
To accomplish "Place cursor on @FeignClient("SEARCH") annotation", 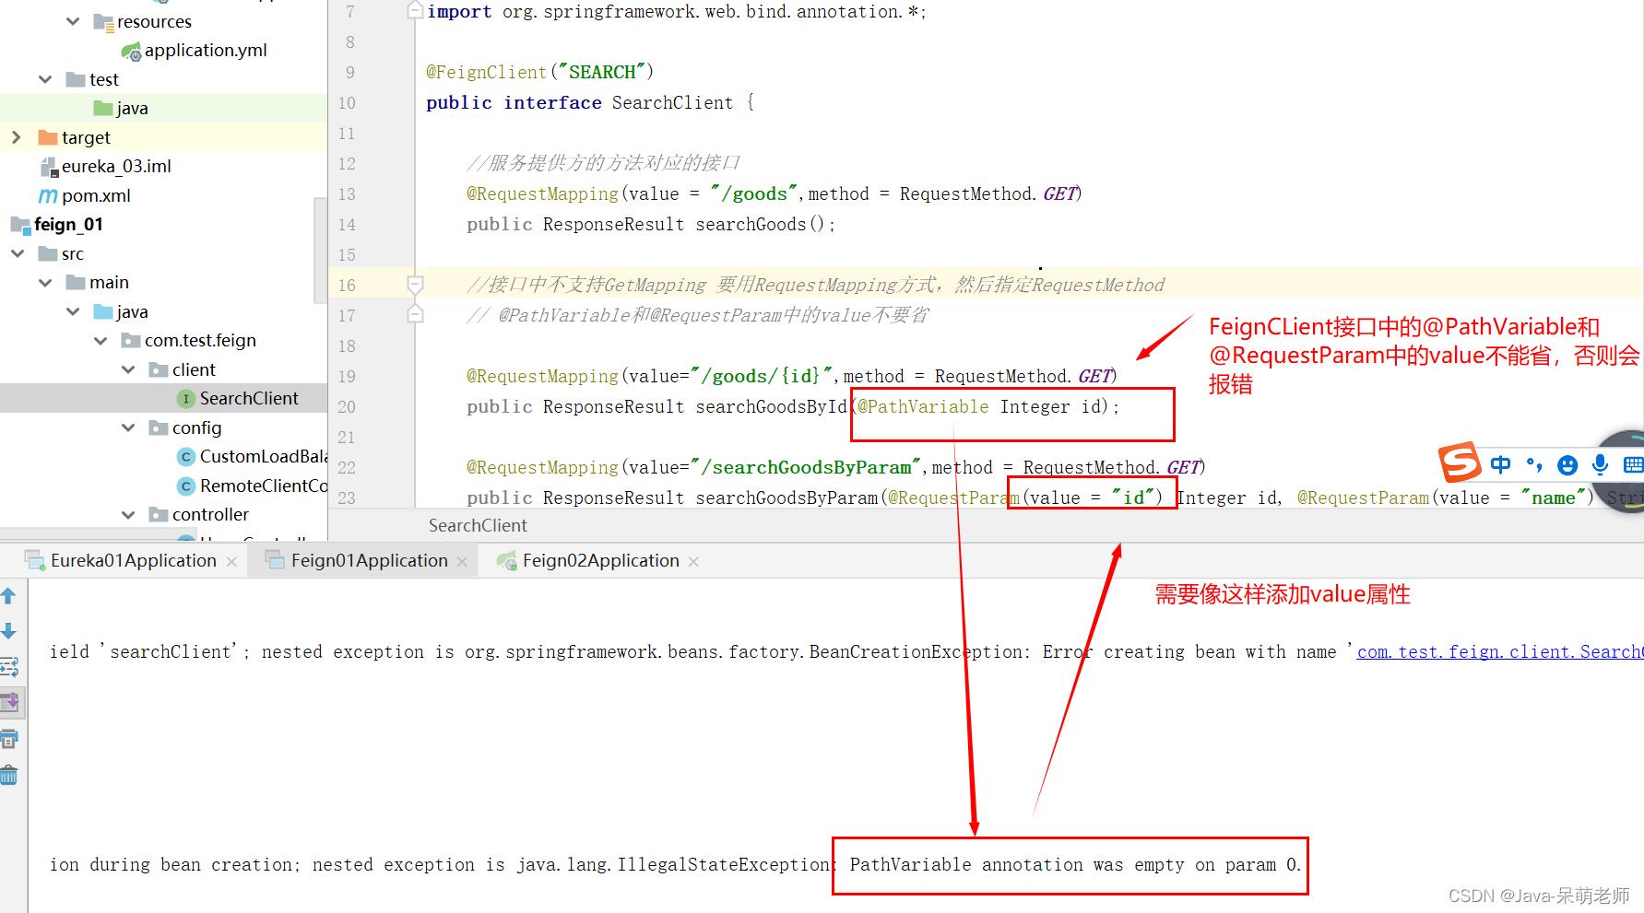I will point(539,72).
